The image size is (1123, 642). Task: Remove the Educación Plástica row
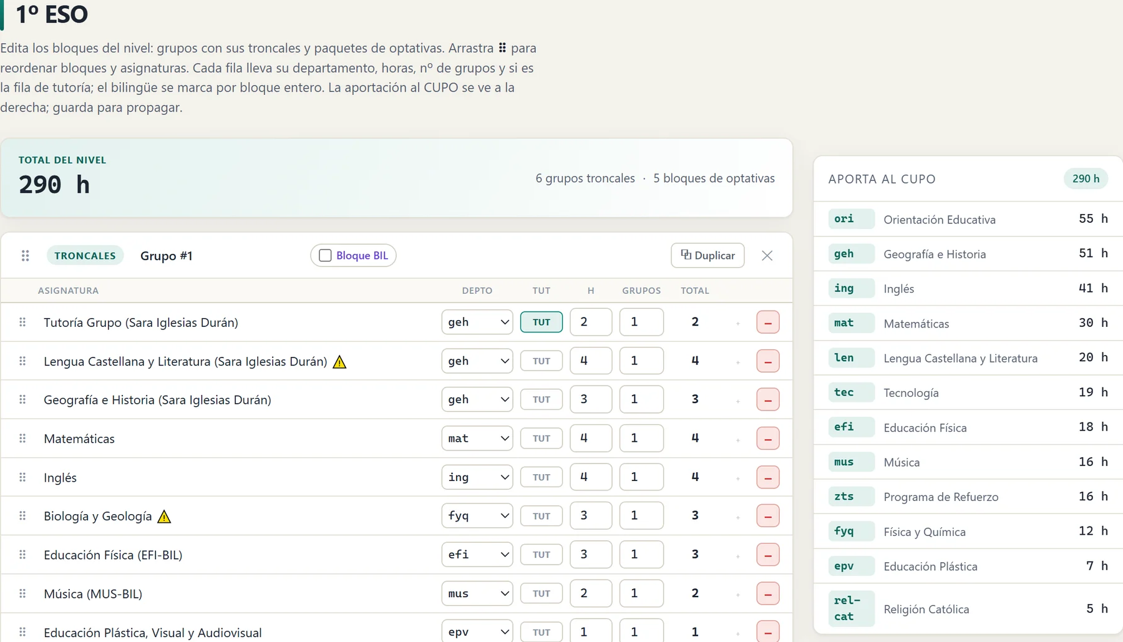(768, 631)
